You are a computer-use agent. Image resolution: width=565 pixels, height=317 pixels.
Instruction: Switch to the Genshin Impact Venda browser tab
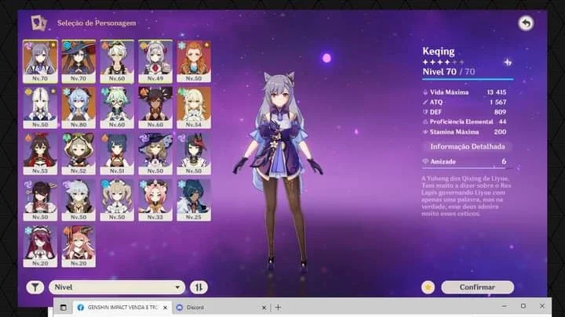[122, 308]
